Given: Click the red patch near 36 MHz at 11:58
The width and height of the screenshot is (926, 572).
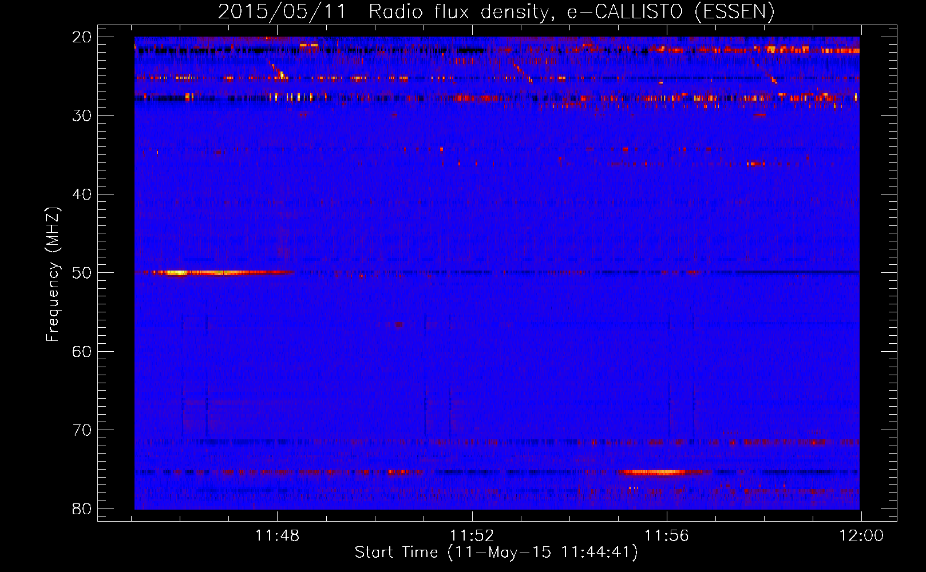Looking at the screenshot, I should coord(757,164).
